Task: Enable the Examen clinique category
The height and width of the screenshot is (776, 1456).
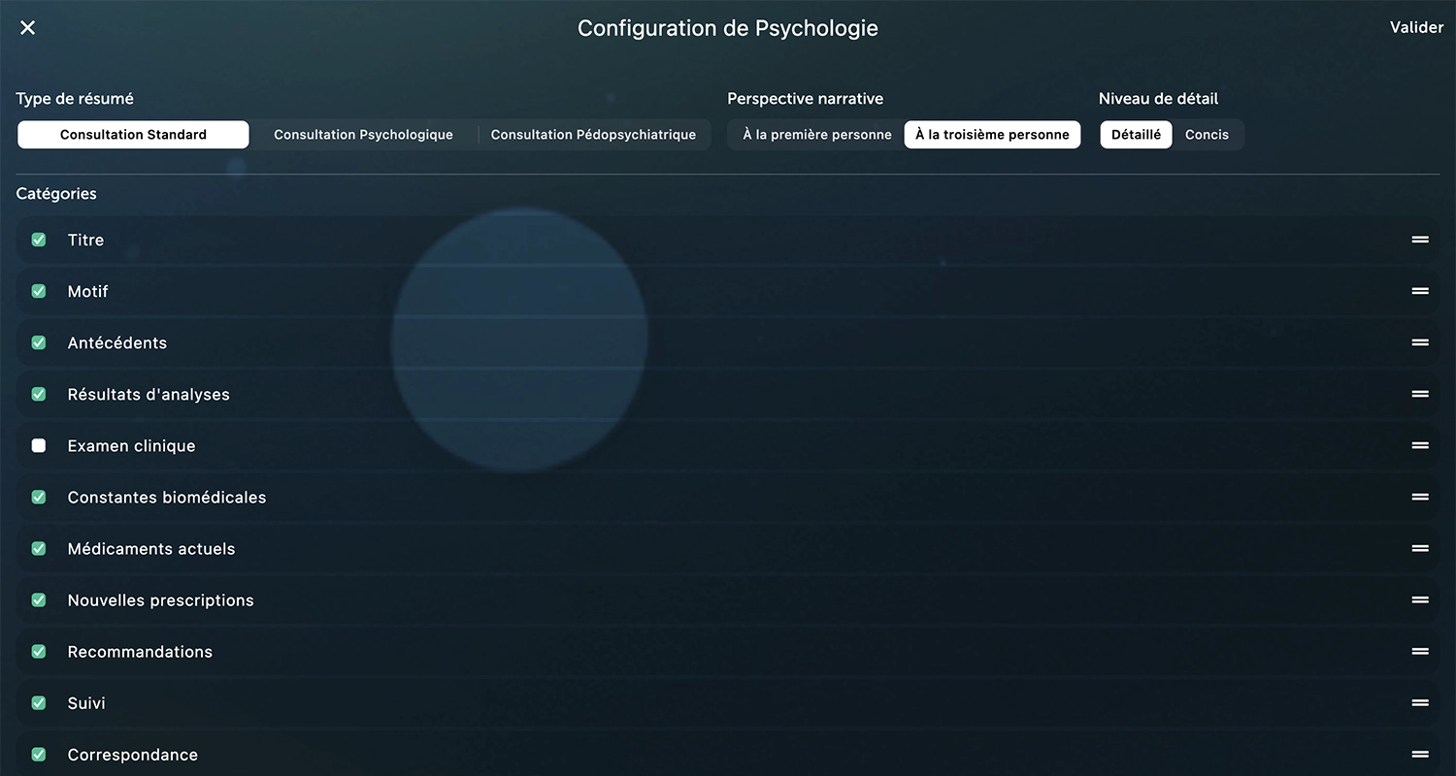Action: click(x=38, y=445)
